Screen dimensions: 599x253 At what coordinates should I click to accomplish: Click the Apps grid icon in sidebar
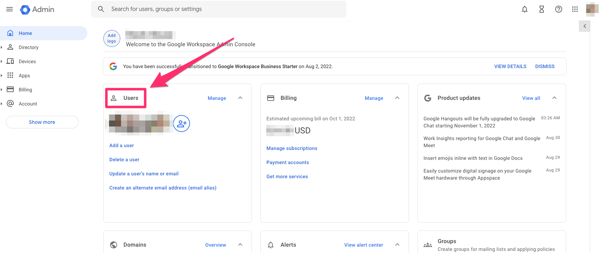point(10,76)
